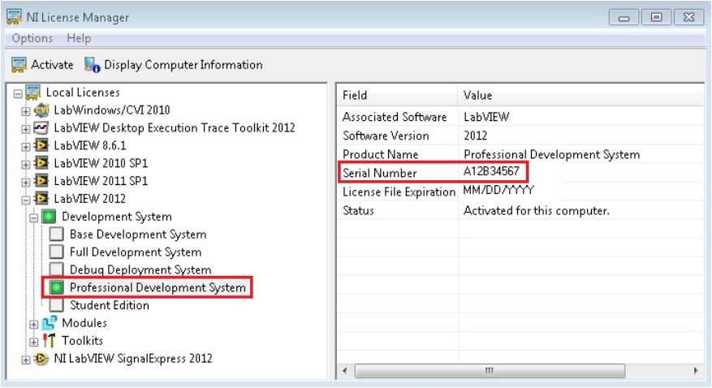The image size is (712, 388).
Task: Click the NI License Manager title bar icon
Action: click(14, 17)
